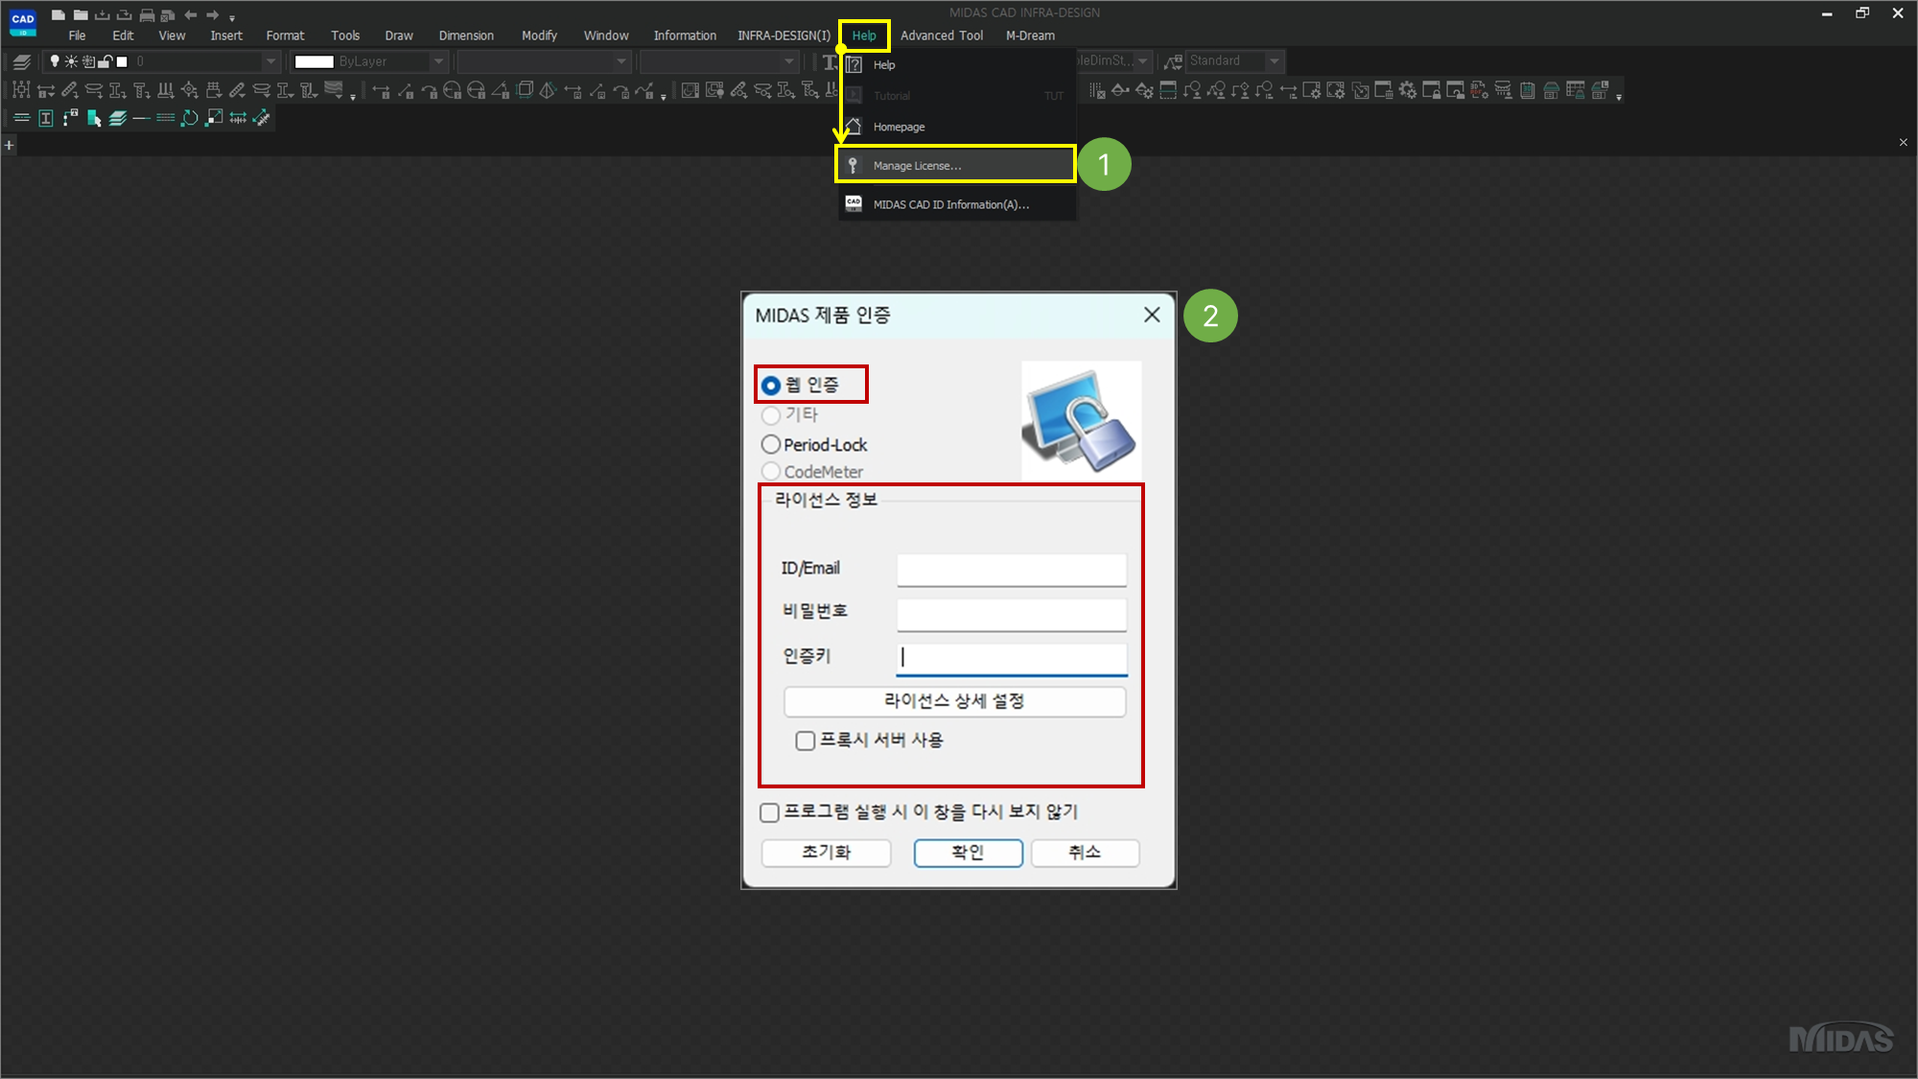Click the Print Preview icon beside Print
Viewport: 1918px width, 1079px height.
168,14
